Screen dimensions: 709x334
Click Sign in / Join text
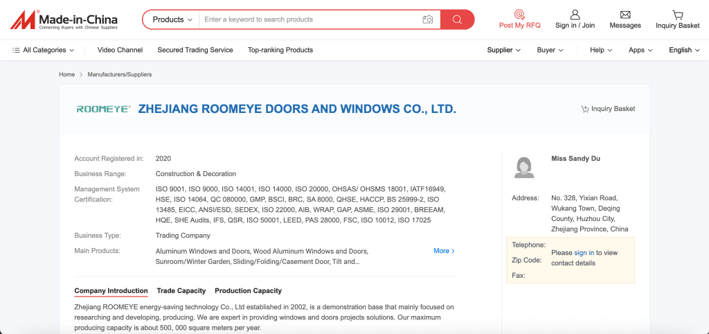(575, 26)
